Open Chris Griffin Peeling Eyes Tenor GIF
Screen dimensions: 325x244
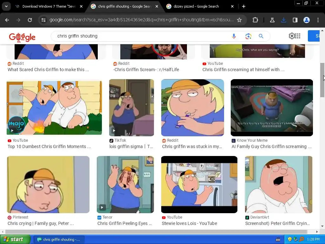point(125,185)
